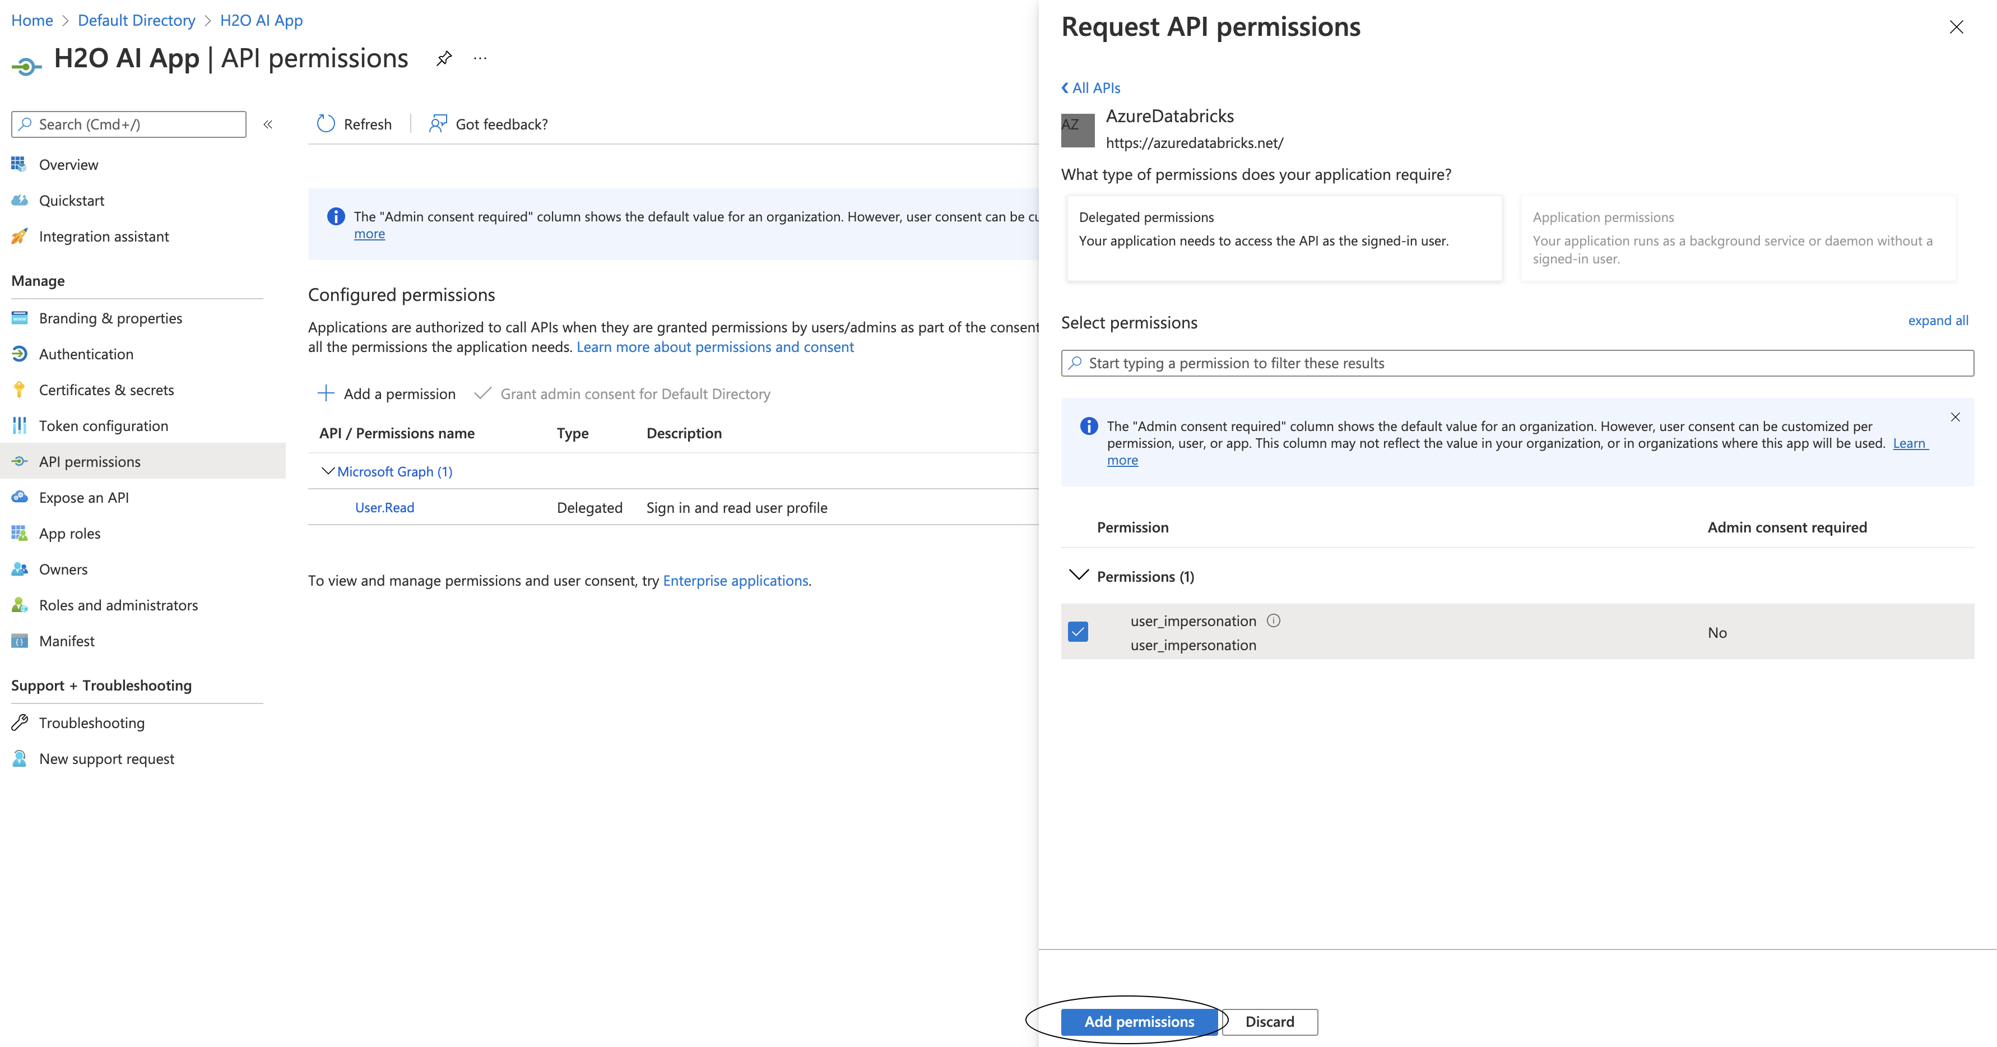The width and height of the screenshot is (1997, 1047).
Task: Open Manifest menu item
Action: [67, 641]
